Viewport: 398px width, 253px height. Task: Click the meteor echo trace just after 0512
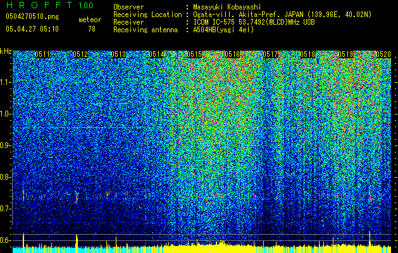[77, 196]
